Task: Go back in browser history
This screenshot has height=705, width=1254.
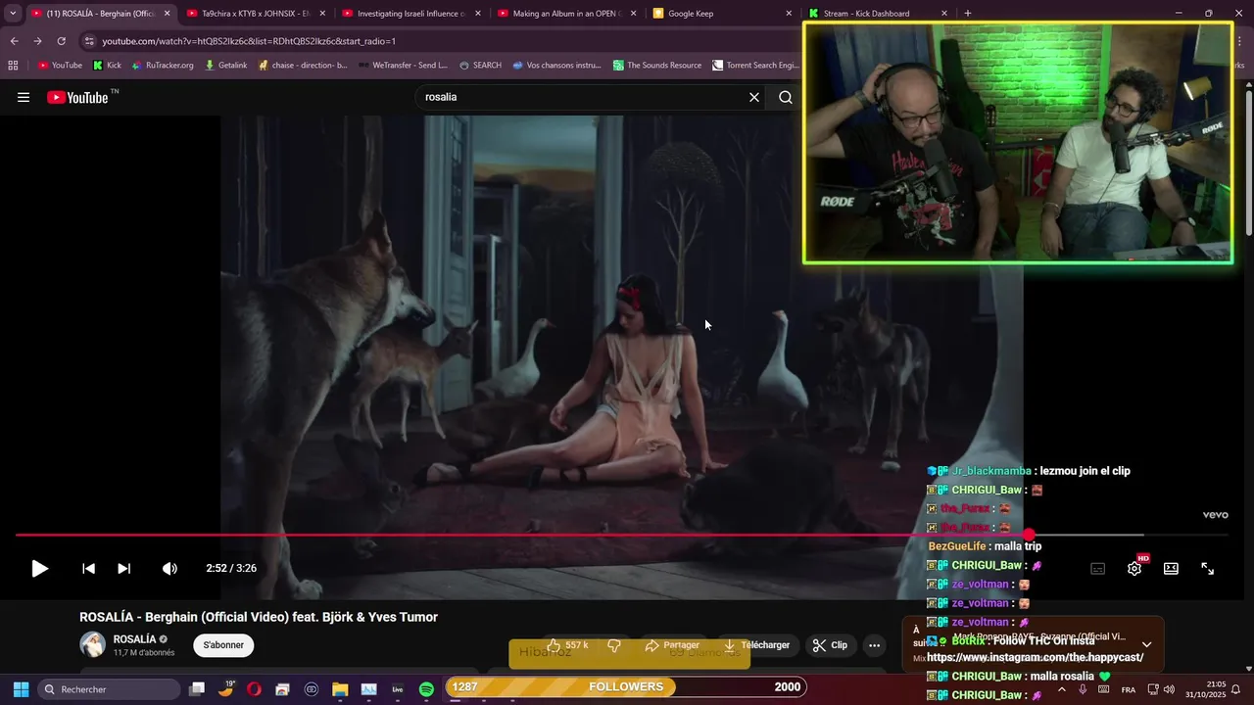Action: pyautogui.click(x=14, y=41)
